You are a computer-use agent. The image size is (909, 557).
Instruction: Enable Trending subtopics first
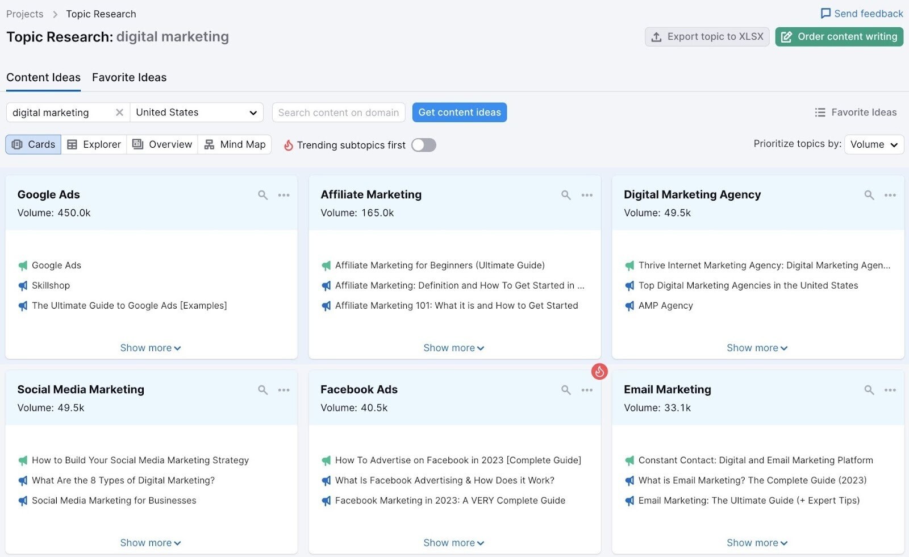[x=423, y=145]
